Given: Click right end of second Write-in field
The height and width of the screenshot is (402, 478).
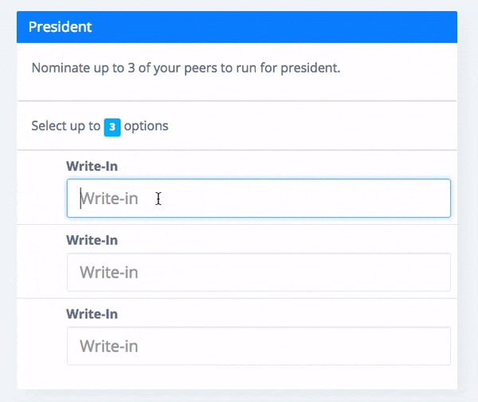Looking at the screenshot, I should (439, 272).
